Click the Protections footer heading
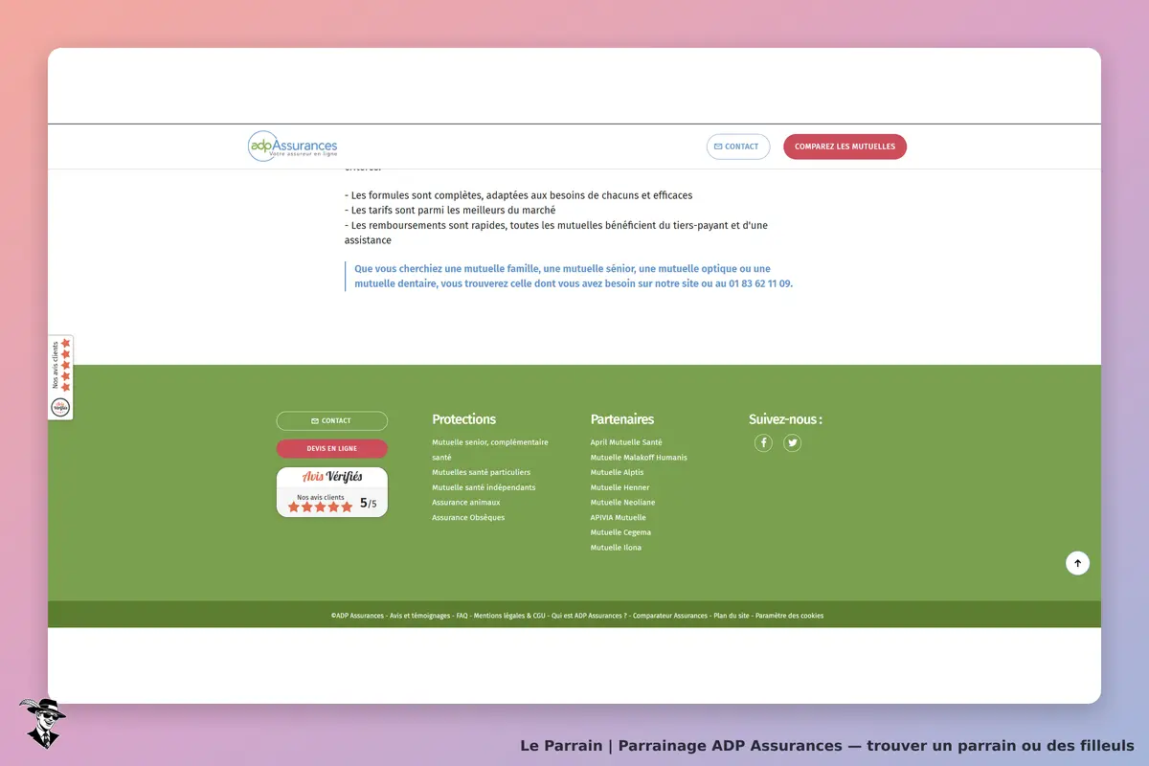 tap(463, 419)
